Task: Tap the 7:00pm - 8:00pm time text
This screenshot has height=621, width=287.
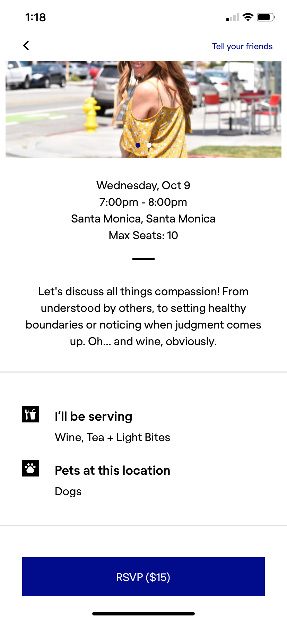Action: point(143,202)
